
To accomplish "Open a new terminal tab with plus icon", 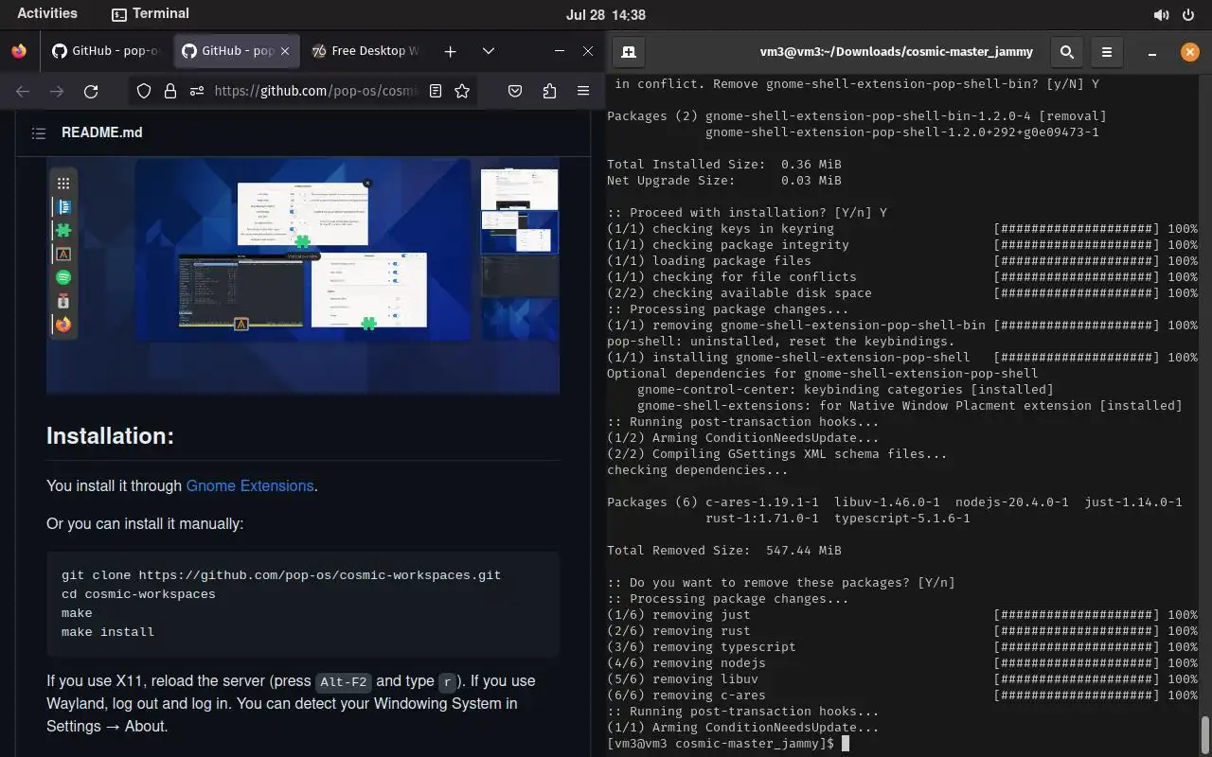I will [x=628, y=52].
